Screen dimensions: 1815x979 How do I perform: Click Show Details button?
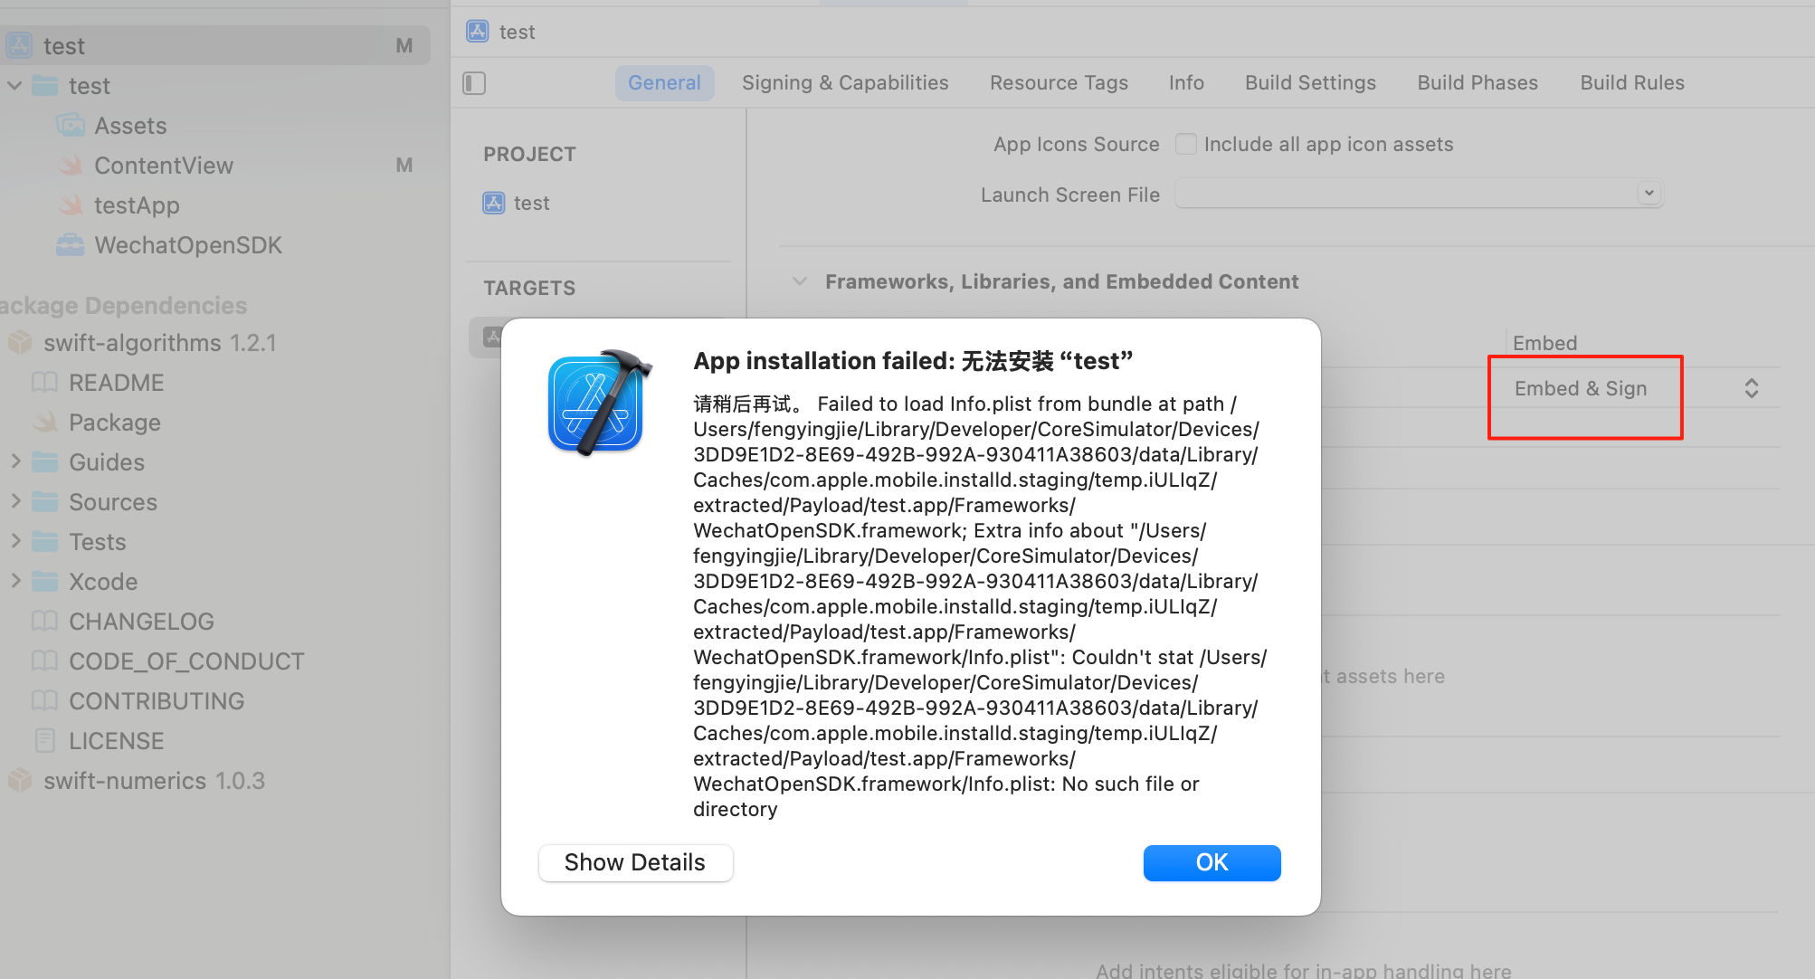634,862
